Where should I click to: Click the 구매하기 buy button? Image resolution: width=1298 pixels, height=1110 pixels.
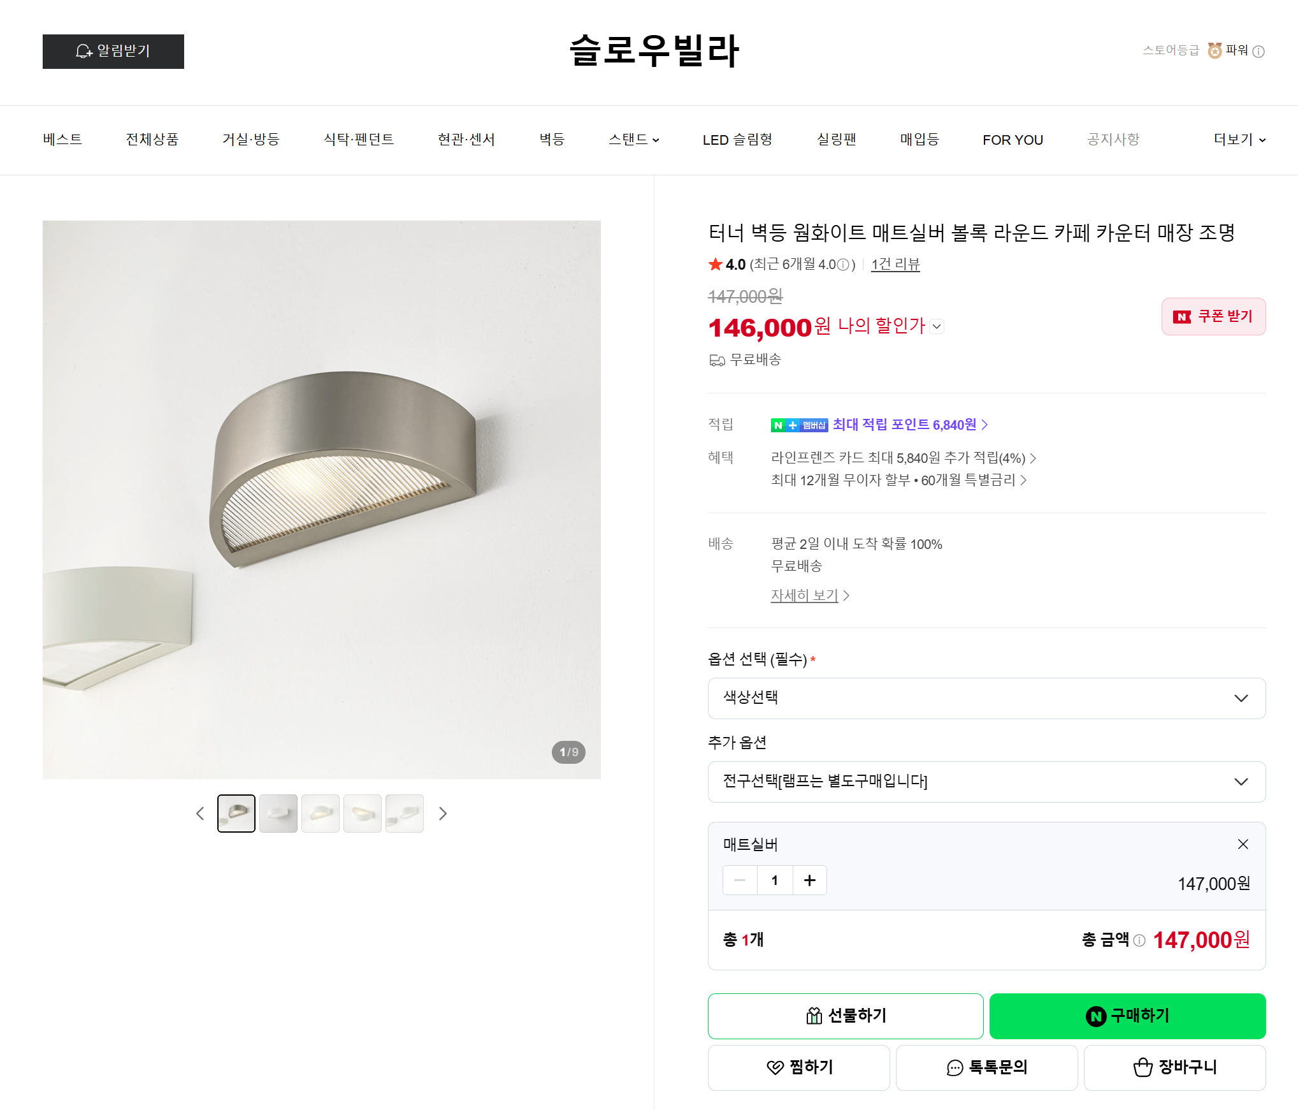click(x=1127, y=1016)
